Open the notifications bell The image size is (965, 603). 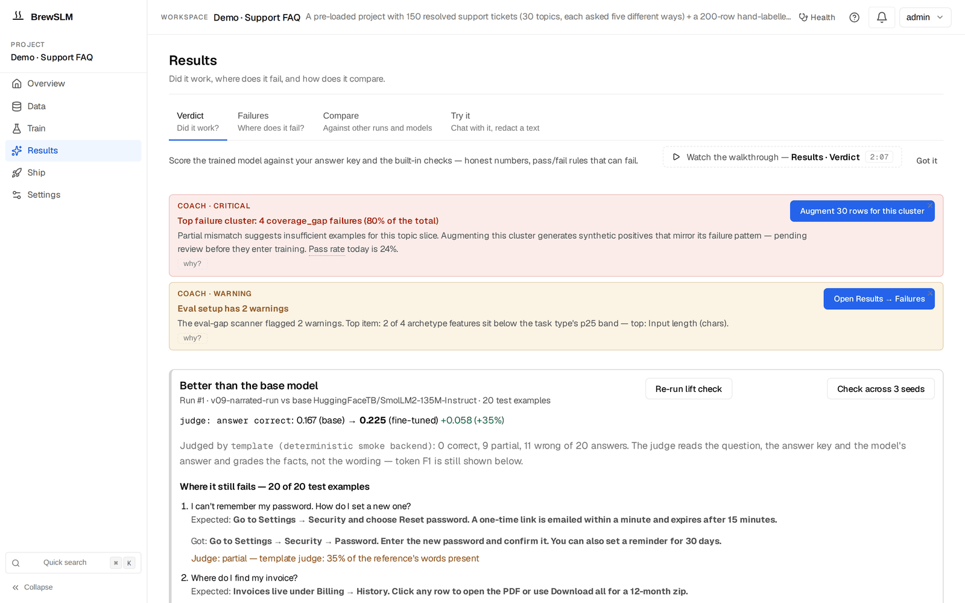[x=881, y=17]
